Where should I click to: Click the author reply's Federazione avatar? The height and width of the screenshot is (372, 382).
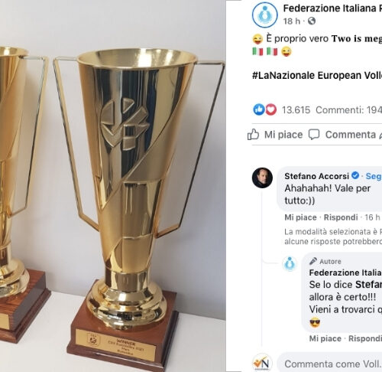tap(290, 263)
